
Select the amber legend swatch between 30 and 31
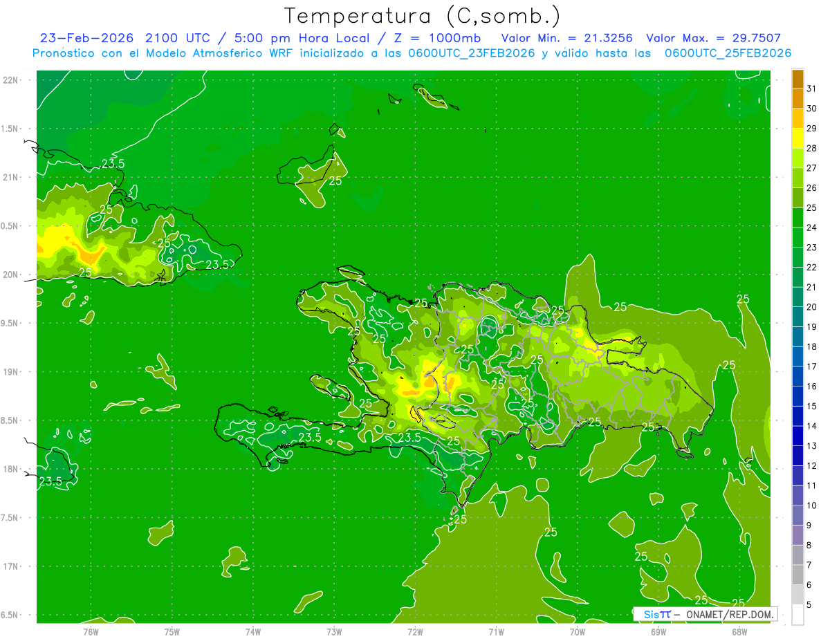point(797,99)
